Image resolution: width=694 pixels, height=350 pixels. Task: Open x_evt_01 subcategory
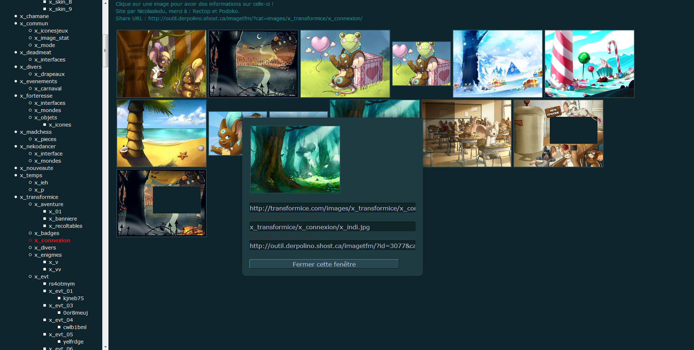61,291
